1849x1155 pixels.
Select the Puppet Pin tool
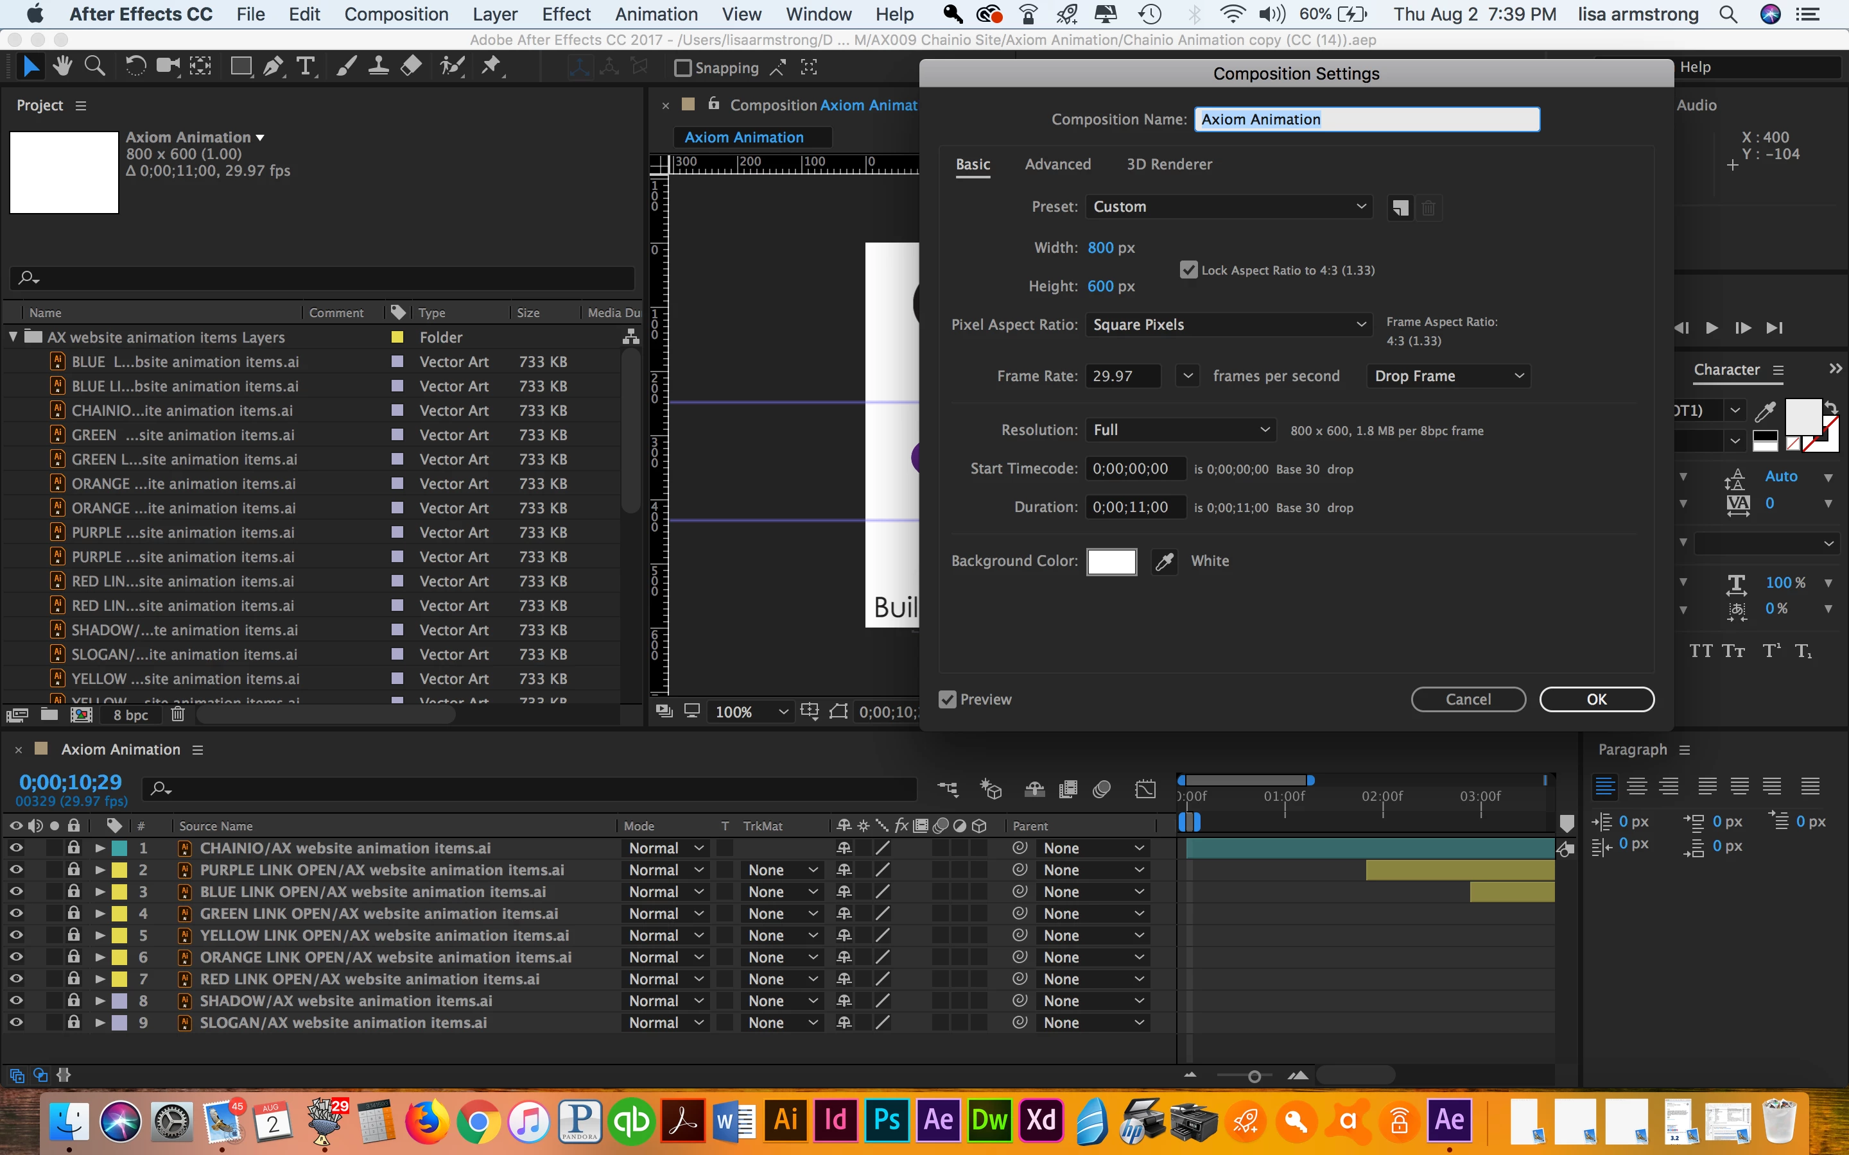(x=491, y=67)
